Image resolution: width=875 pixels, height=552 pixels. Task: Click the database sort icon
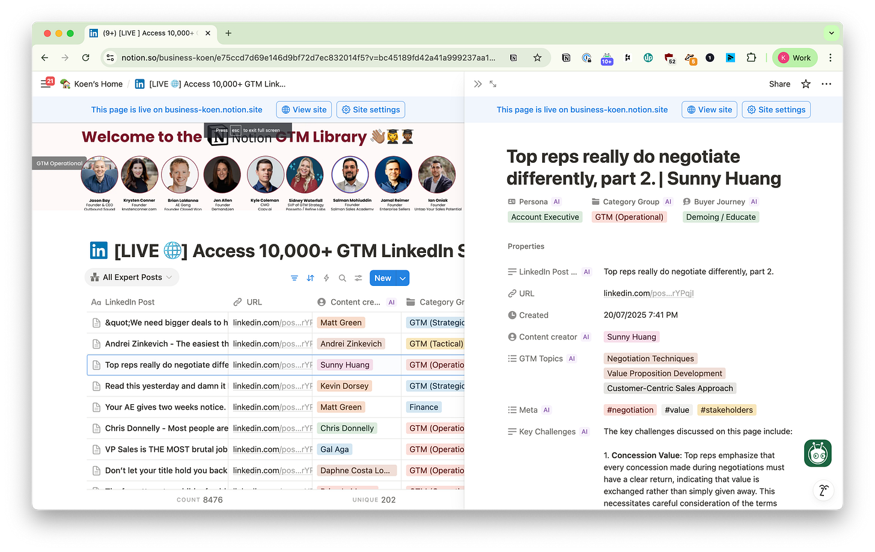click(310, 278)
